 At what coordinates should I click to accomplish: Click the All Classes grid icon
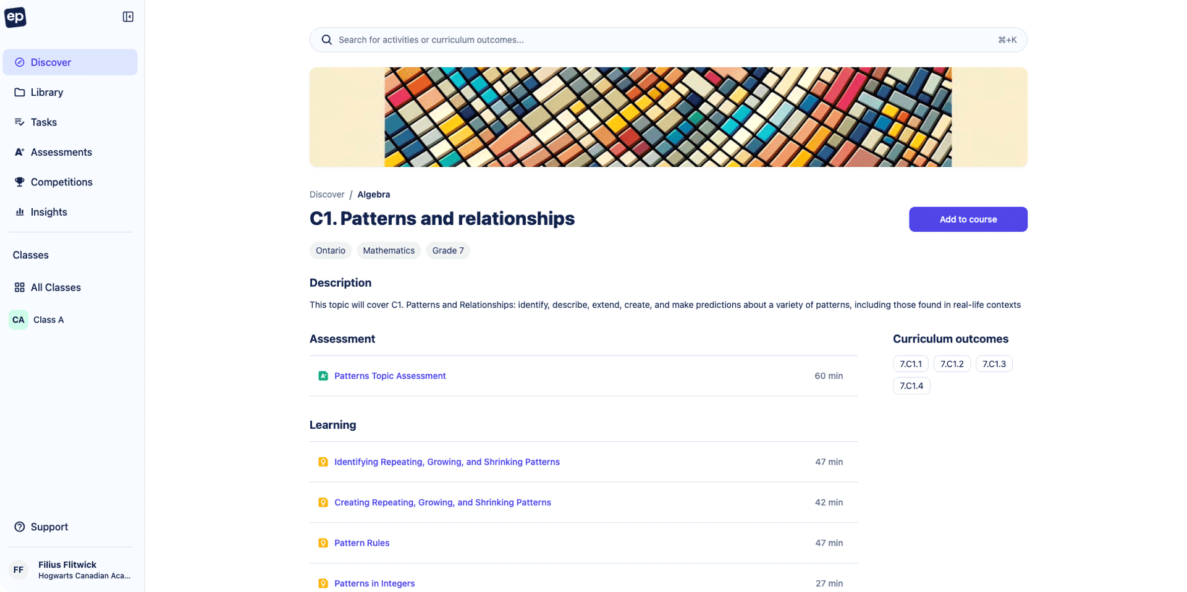tap(20, 287)
